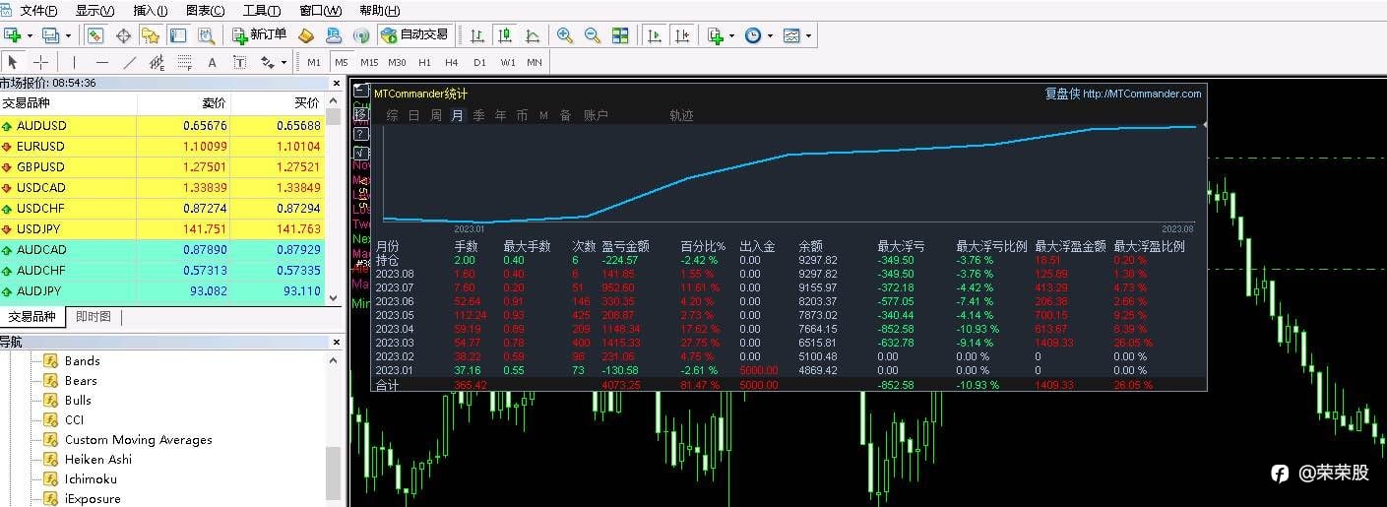Click the Navigator vertical scrollbar
Viewport: 1387px width, 507px height.
(x=333, y=429)
